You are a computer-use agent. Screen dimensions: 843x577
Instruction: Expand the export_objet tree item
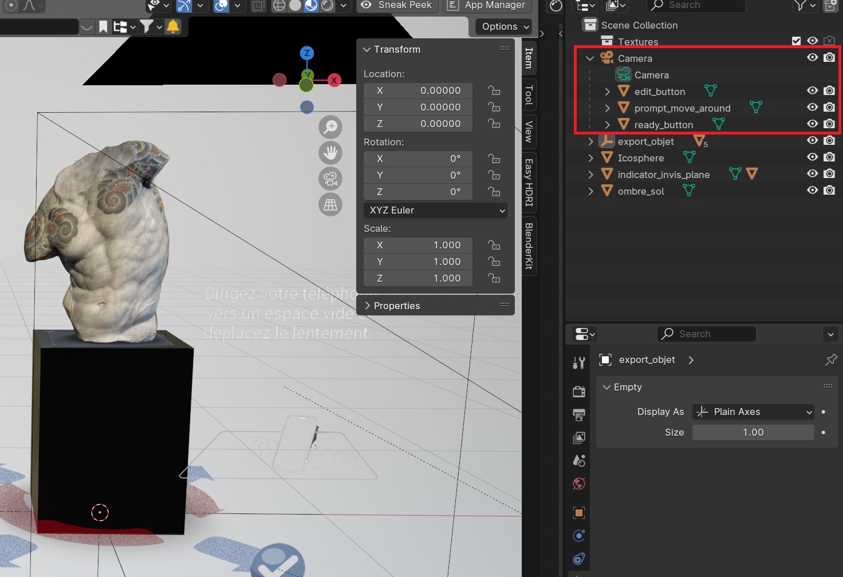[590, 141]
